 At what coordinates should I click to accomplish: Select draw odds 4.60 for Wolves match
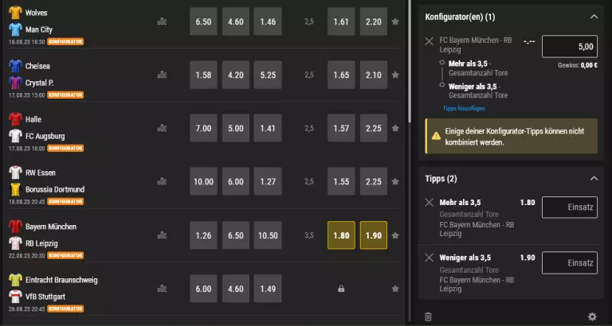coord(236,21)
